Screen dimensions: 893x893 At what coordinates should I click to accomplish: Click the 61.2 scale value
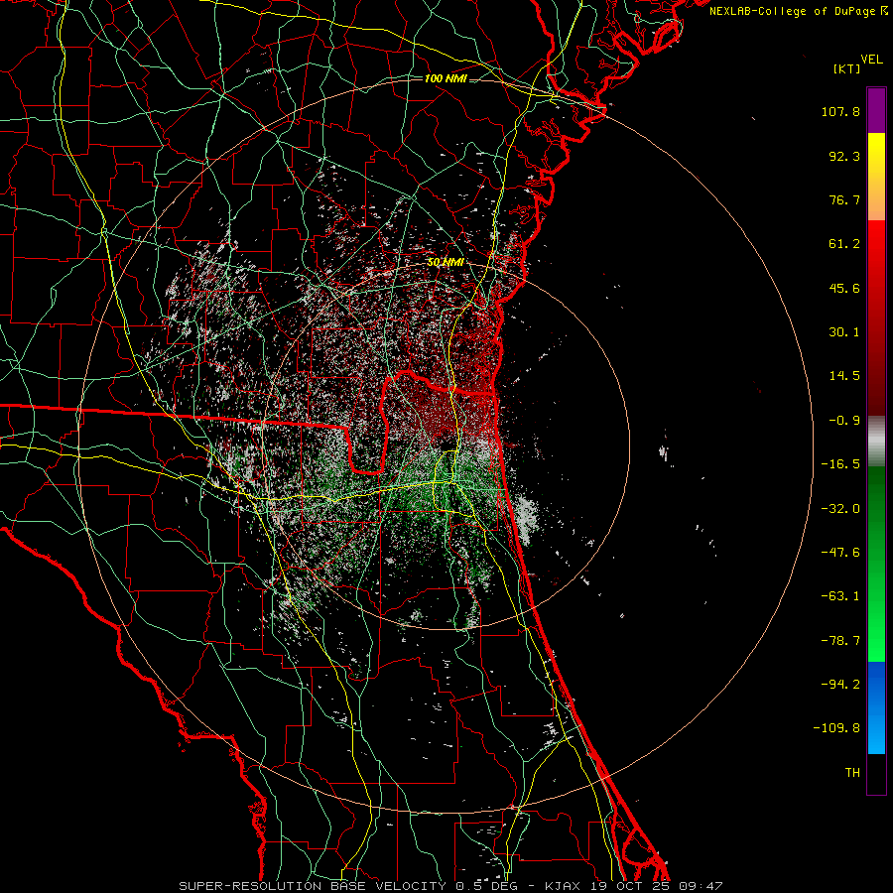[844, 244]
